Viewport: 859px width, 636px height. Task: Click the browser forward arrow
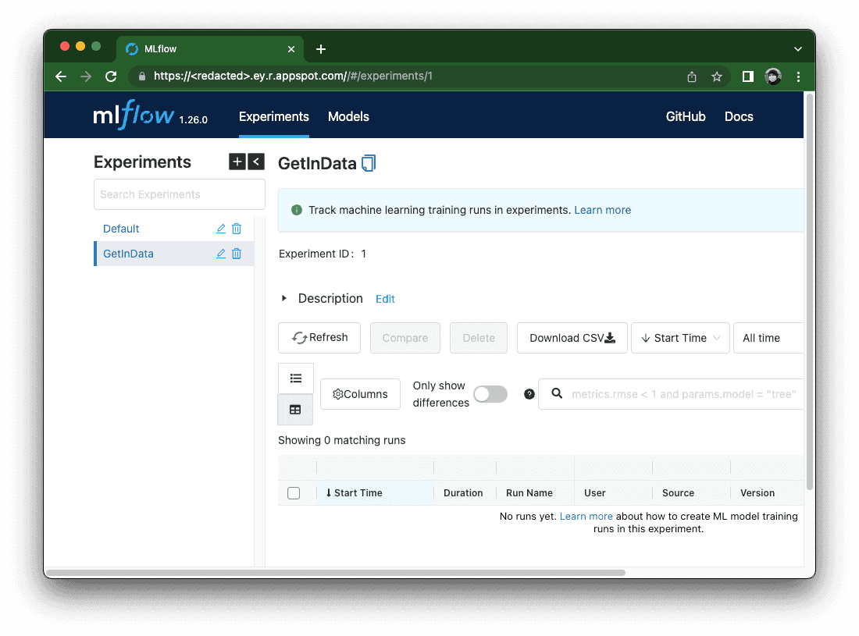[86, 76]
